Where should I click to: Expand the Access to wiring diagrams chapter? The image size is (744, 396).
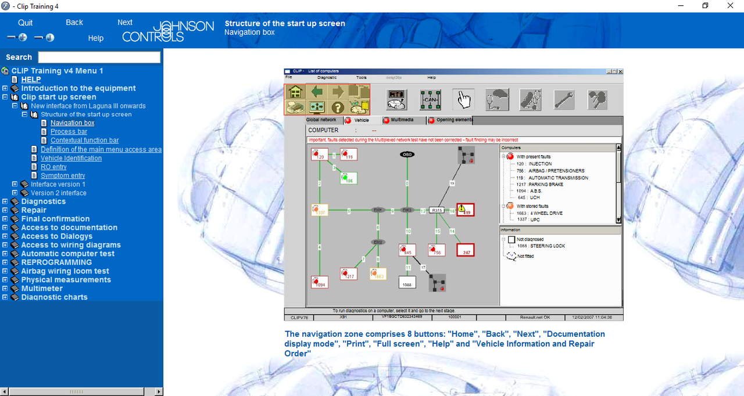(x=5, y=245)
